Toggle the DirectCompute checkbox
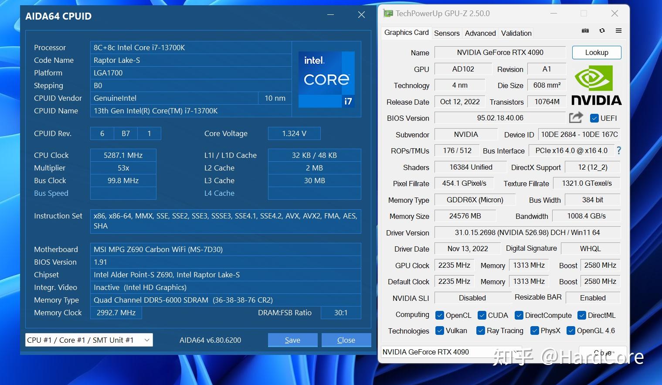The height and width of the screenshot is (385, 662). tap(519, 315)
